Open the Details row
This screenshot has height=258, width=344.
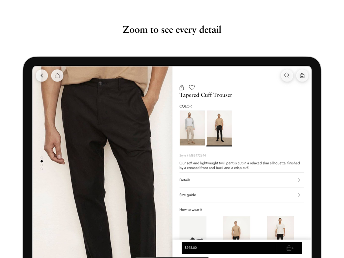click(x=242, y=180)
